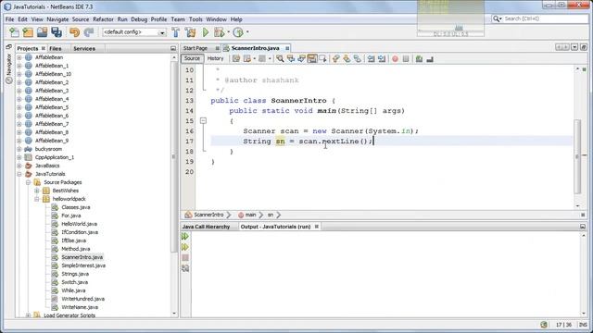
Task: Click the Comment editor toolbar icon
Action: click(419, 59)
